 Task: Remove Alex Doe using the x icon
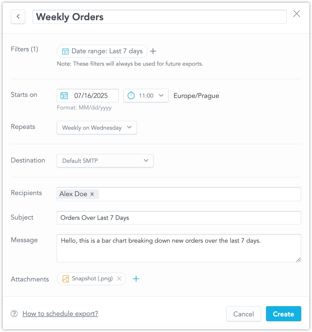tap(92, 194)
